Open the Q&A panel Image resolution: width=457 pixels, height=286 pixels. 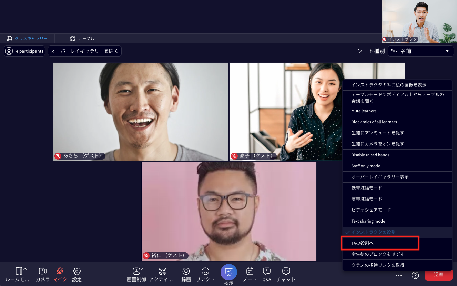click(267, 274)
